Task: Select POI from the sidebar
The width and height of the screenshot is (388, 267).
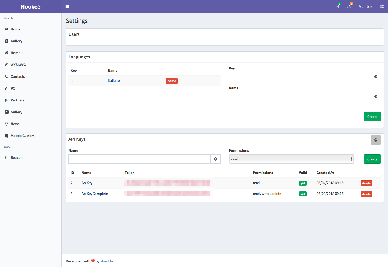Action: (13, 88)
